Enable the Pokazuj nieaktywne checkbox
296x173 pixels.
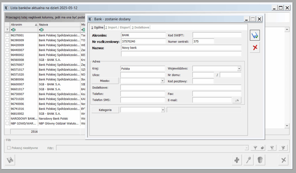pyautogui.click(x=9, y=148)
